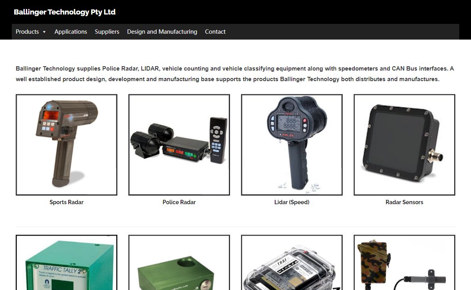
Task: Click the Sports Radar product image
Action: tap(66, 145)
